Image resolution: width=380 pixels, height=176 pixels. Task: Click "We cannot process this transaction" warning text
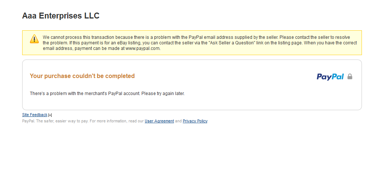click(78, 37)
